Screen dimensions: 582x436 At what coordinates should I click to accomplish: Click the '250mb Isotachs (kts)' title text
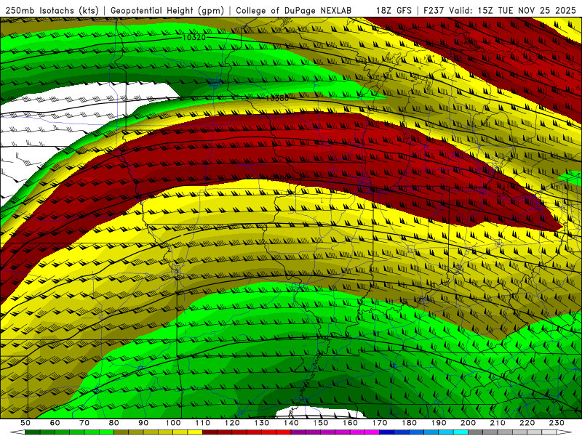[x=52, y=10]
